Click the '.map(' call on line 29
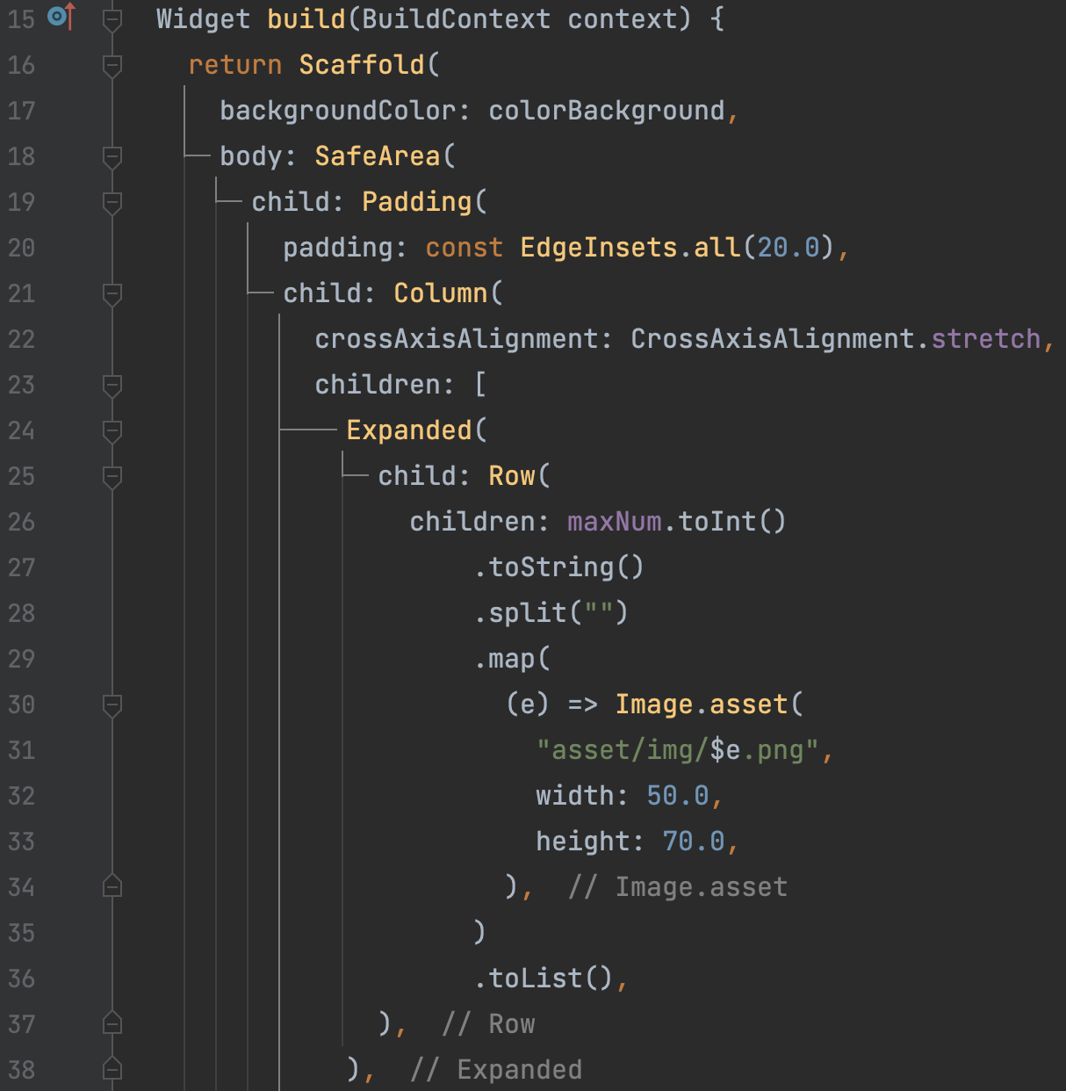This screenshot has width=1066, height=1091. 512,659
